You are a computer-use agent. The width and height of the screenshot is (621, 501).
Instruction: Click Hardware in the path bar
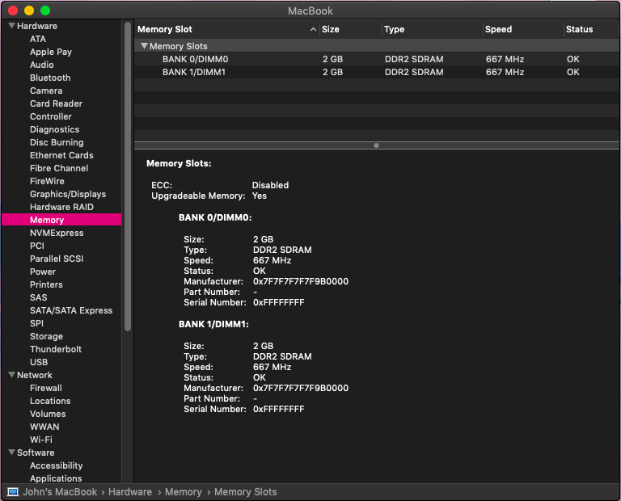pos(130,492)
